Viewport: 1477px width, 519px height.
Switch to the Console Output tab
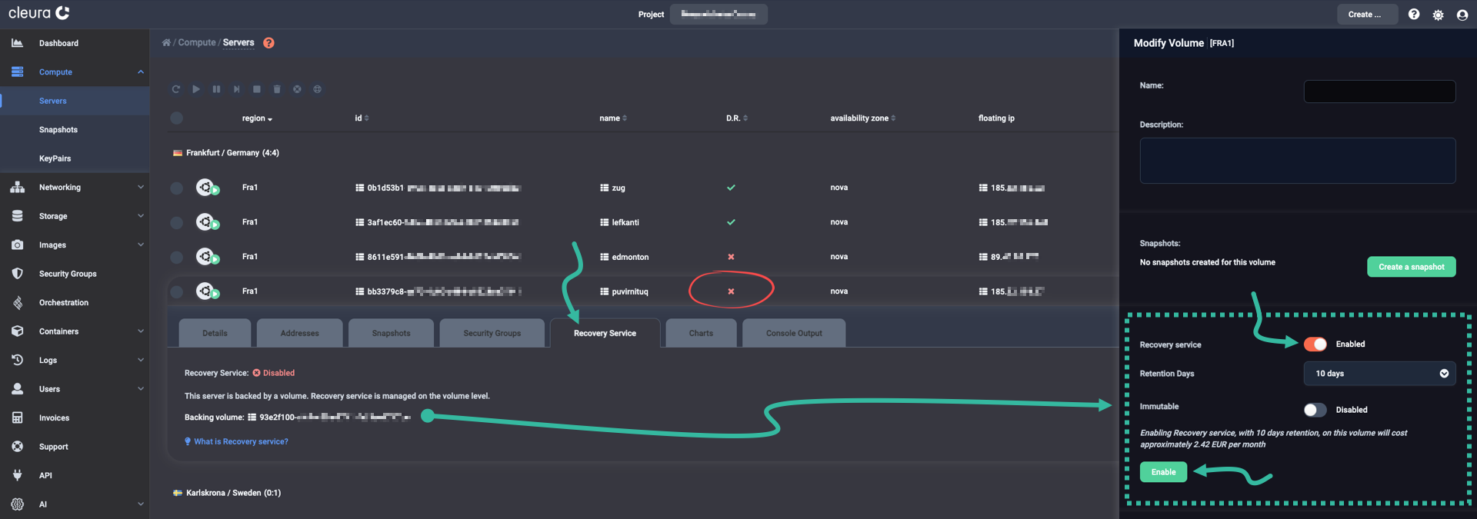pyautogui.click(x=794, y=333)
